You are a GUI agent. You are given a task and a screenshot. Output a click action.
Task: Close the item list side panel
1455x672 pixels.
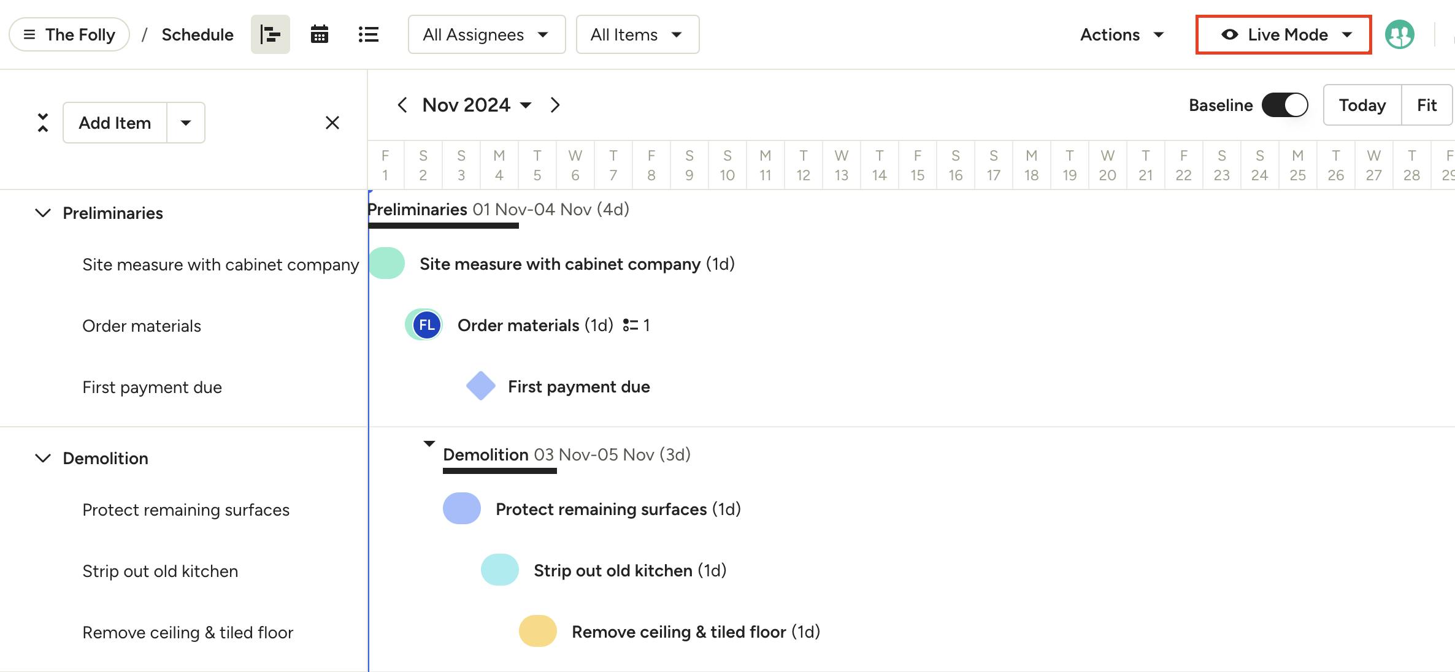point(332,123)
